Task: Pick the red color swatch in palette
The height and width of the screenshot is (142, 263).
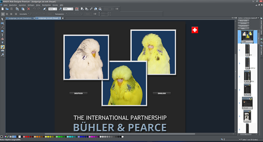Action: [x=26, y=137]
